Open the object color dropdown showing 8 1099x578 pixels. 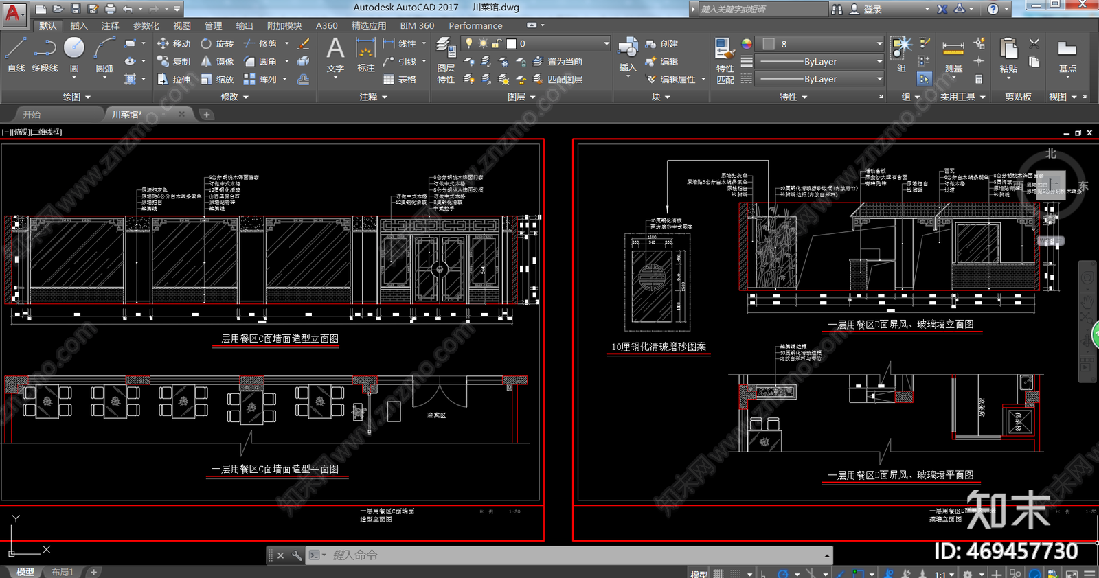[820, 43]
